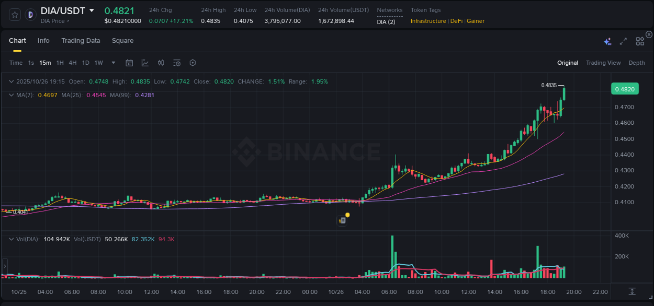This screenshot has height=306, width=654.
Task: Open the indicator settings list icon
Action: coord(176,63)
